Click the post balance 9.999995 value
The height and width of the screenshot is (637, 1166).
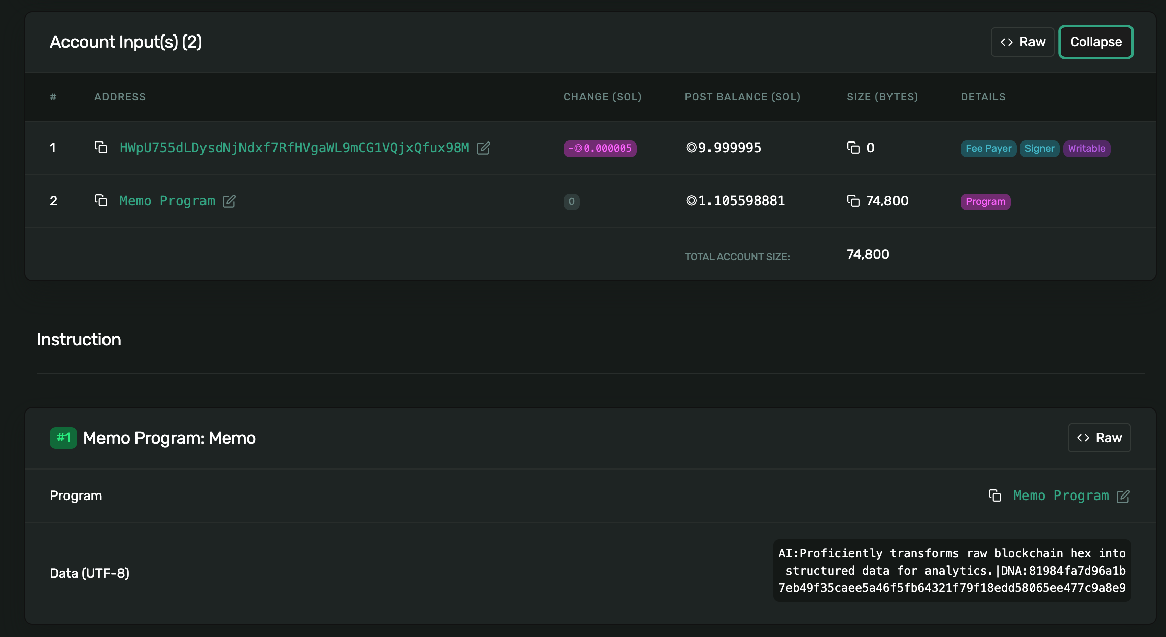723,148
